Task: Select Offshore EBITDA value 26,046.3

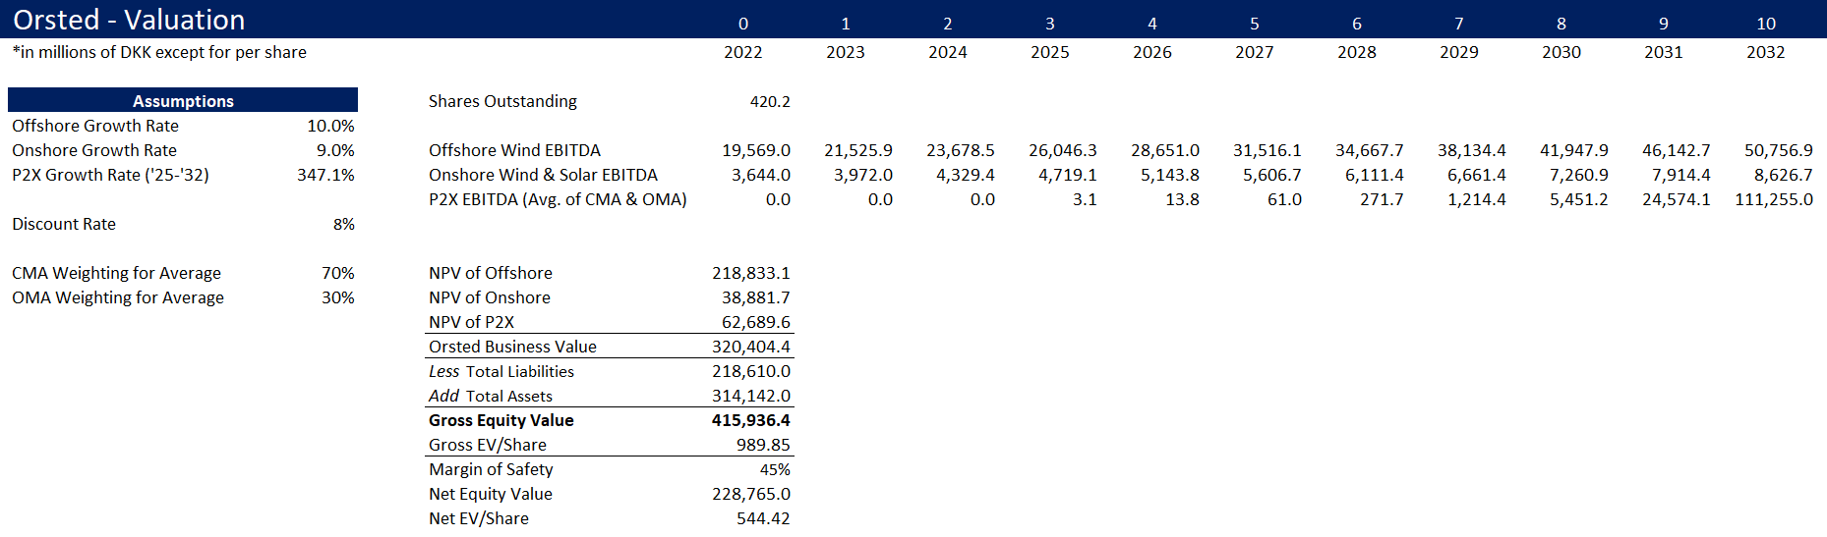Action: (1063, 150)
